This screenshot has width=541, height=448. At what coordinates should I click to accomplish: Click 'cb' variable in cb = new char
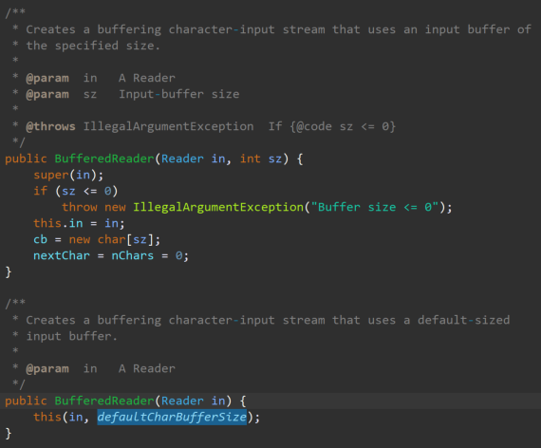pyautogui.click(x=41, y=239)
